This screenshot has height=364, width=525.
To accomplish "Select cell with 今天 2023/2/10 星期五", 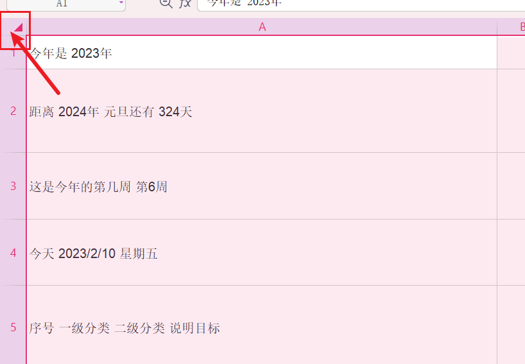I will pos(262,252).
